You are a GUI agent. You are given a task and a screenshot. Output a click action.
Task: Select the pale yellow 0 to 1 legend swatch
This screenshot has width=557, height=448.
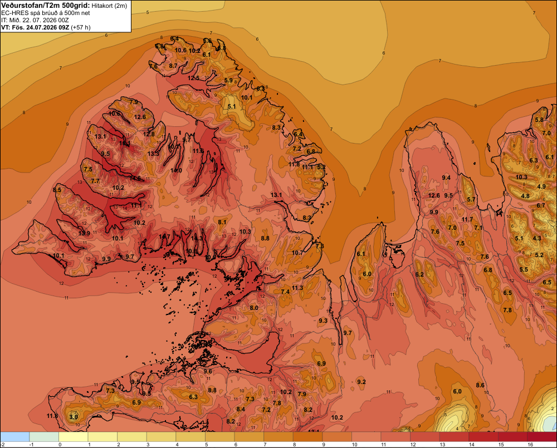click(x=73, y=437)
